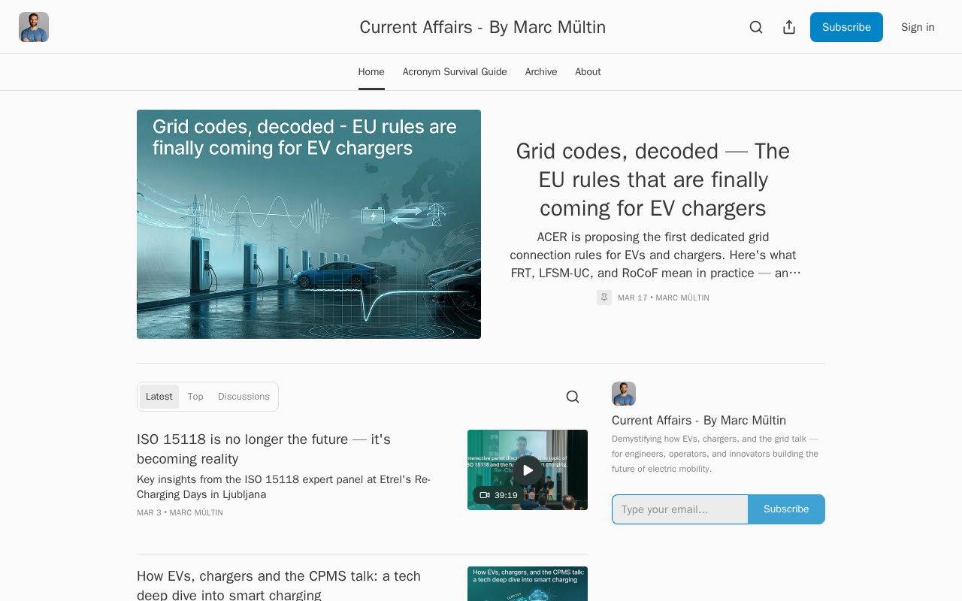Open How EVs, chargers and the CPMS talk post
Image resolution: width=962 pixels, height=601 pixels.
(x=279, y=585)
